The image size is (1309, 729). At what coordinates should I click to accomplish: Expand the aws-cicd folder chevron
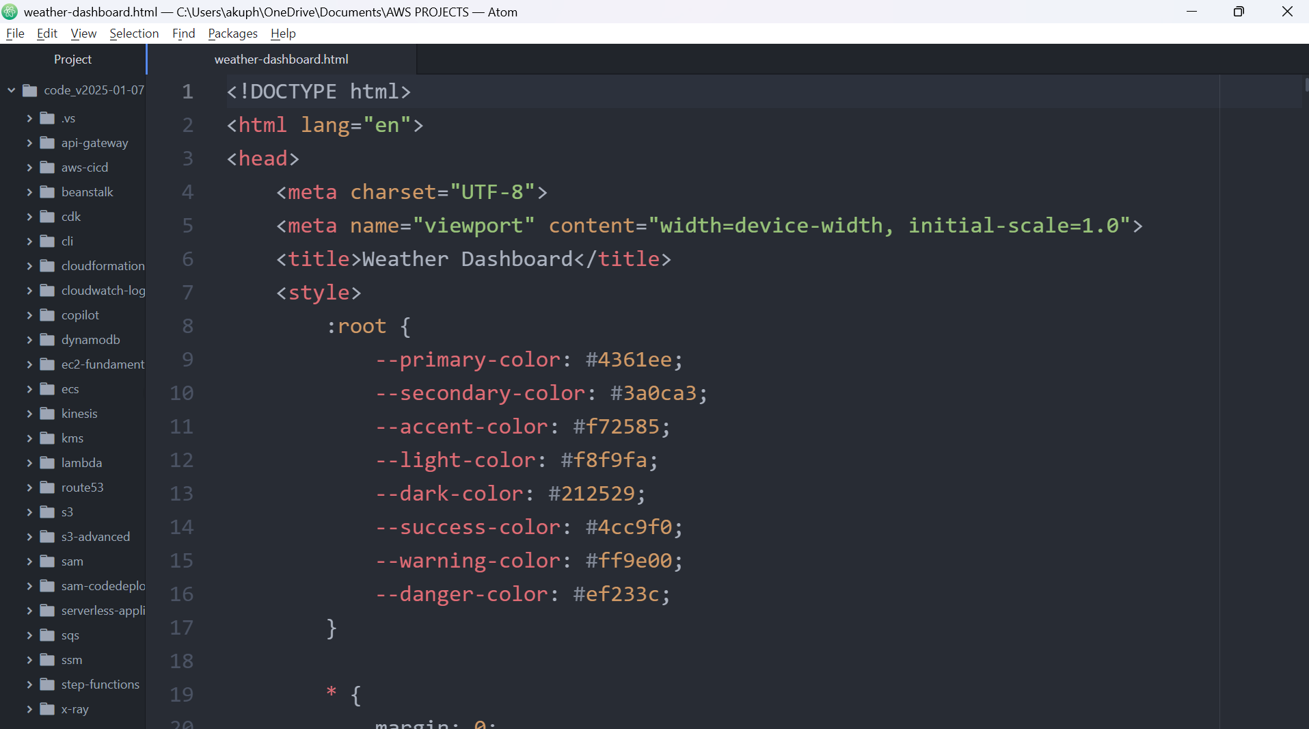(x=29, y=168)
